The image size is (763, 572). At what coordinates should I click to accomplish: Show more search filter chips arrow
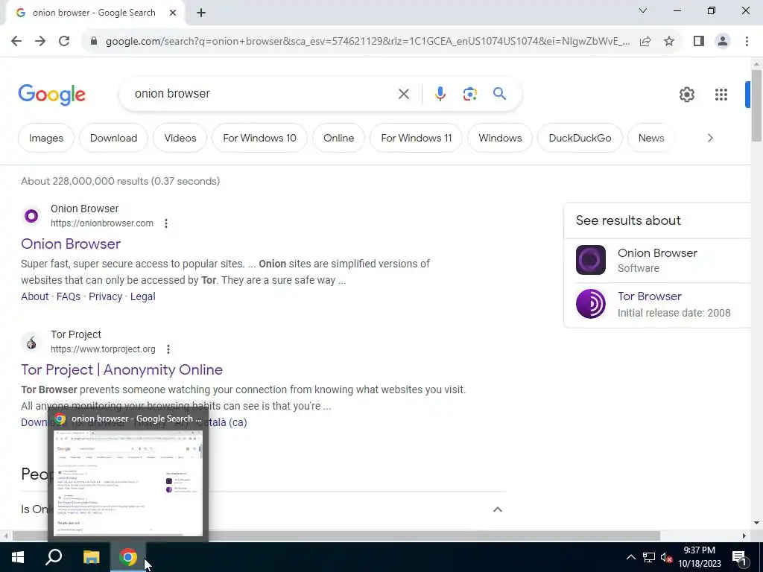click(x=710, y=138)
